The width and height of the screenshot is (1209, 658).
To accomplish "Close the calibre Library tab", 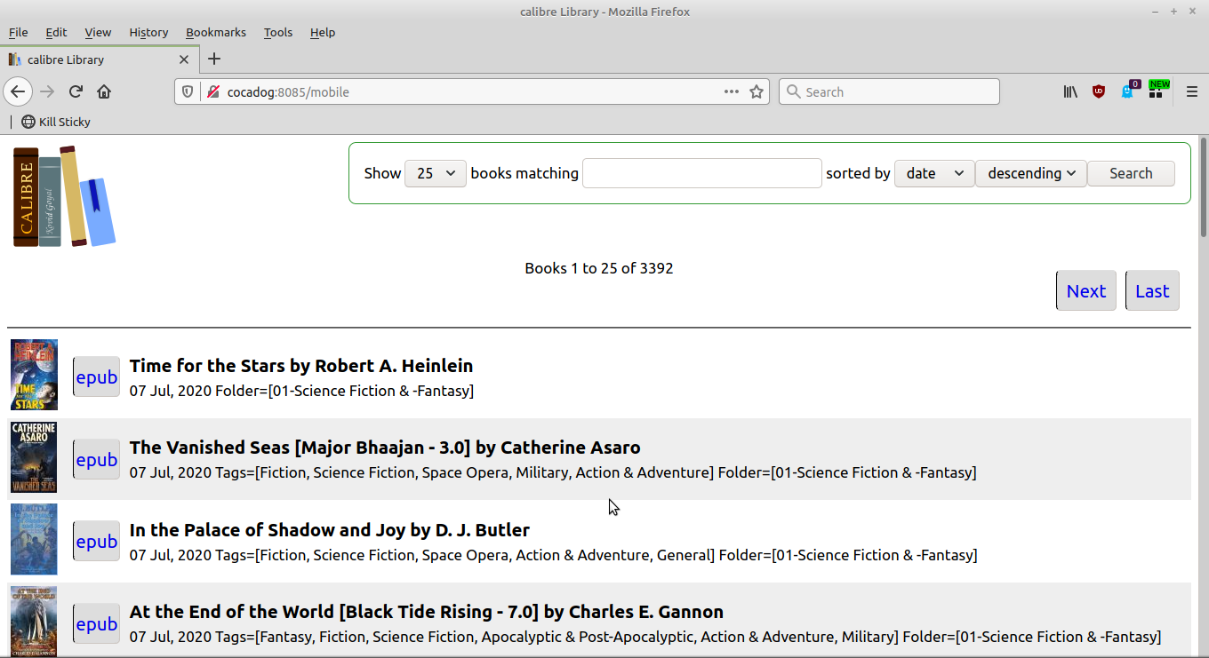I will tap(184, 59).
